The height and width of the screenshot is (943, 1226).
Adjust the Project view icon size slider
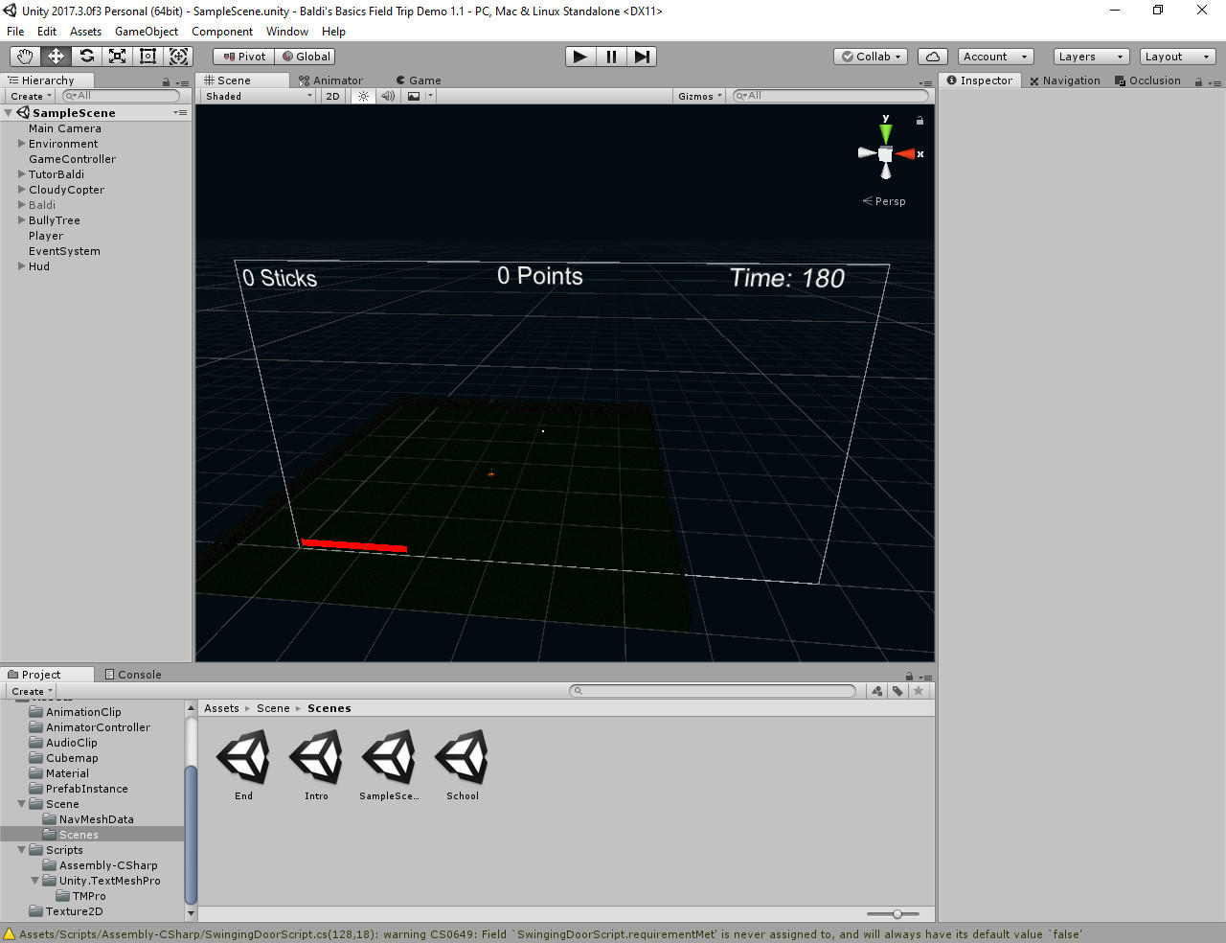pos(897,913)
